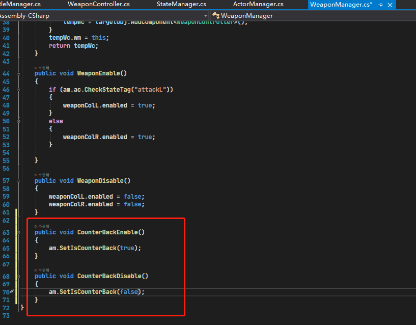Click the CounterBackEnable method name
Viewport: 416px width, 325px height.
(107, 232)
